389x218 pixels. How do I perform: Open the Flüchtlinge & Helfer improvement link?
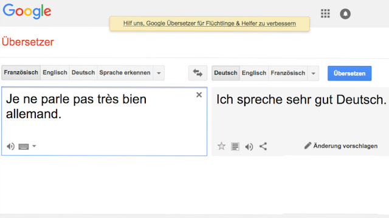[x=209, y=24]
